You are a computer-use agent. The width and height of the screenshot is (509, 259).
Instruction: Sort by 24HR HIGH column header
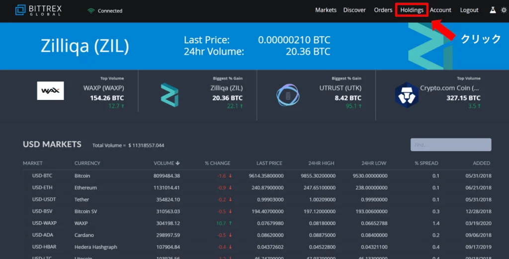[x=321, y=163]
